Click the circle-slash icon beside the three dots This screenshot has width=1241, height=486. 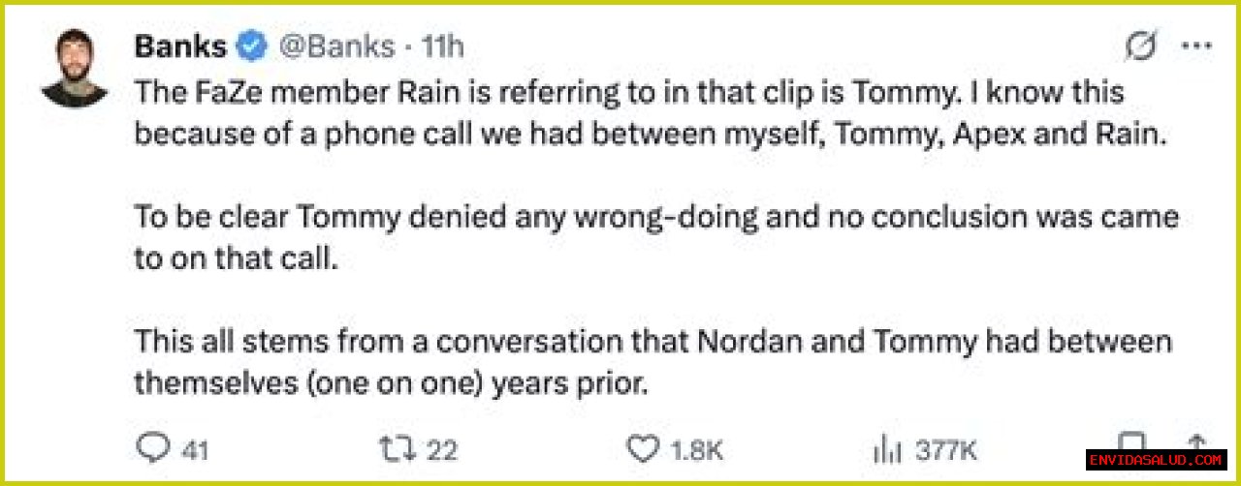point(1142,47)
